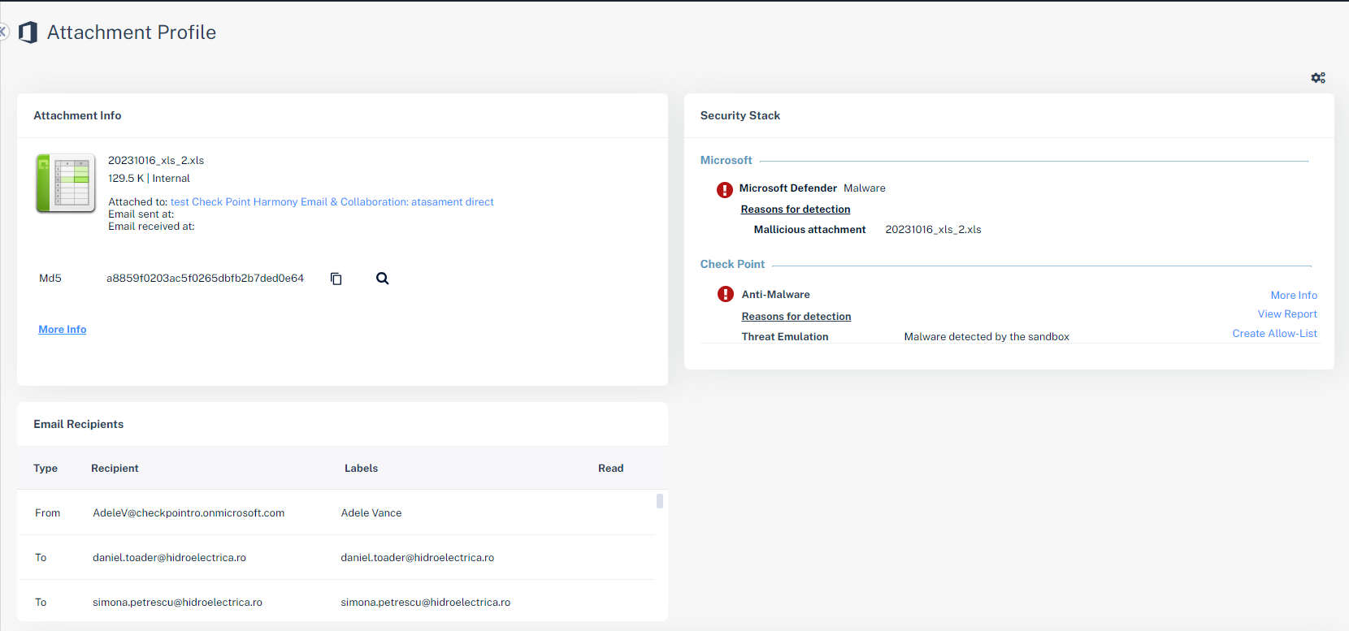The height and width of the screenshot is (631, 1349).
Task: Open More Info link for Anti-Malware
Action: [1294, 296]
